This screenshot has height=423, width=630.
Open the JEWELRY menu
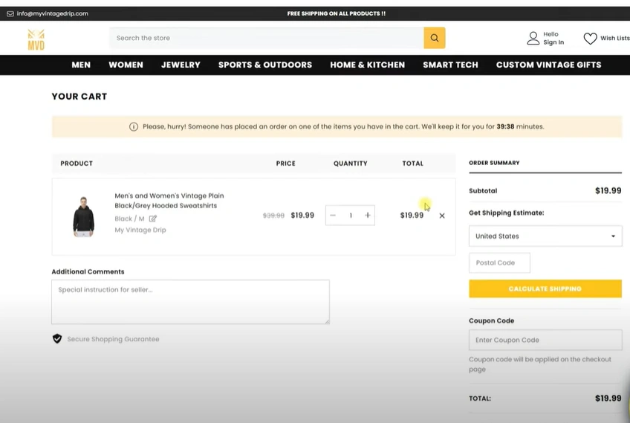[x=181, y=65]
